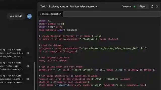Select the analyze_dataset.py tab
Image resolution: width=161 pixels, height=90 pixels.
click(51, 14)
